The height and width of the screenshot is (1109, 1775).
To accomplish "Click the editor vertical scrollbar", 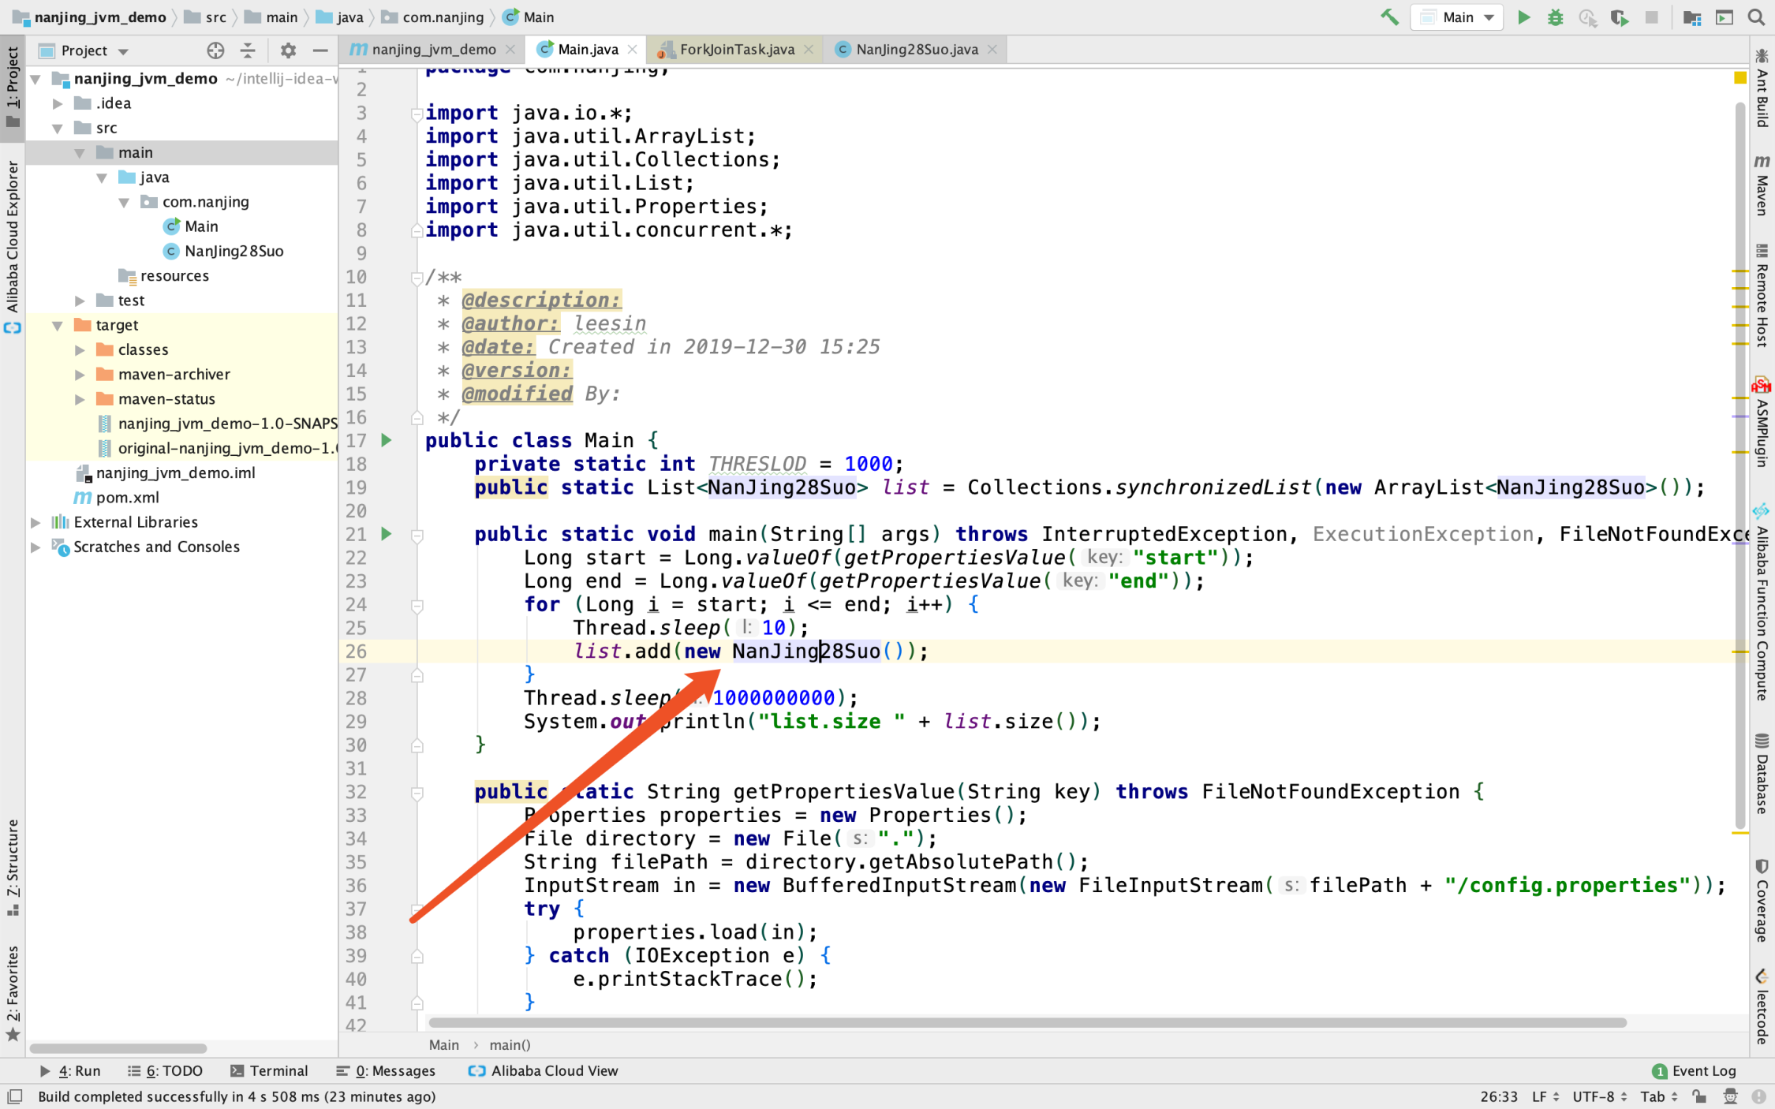I will [1740, 465].
